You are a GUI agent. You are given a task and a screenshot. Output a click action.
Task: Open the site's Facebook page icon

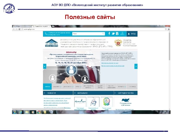point(109,33)
